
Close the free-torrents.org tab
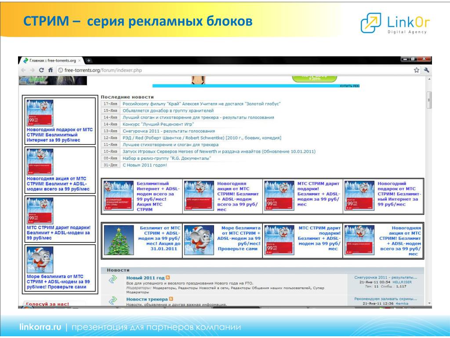coord(80,61)
